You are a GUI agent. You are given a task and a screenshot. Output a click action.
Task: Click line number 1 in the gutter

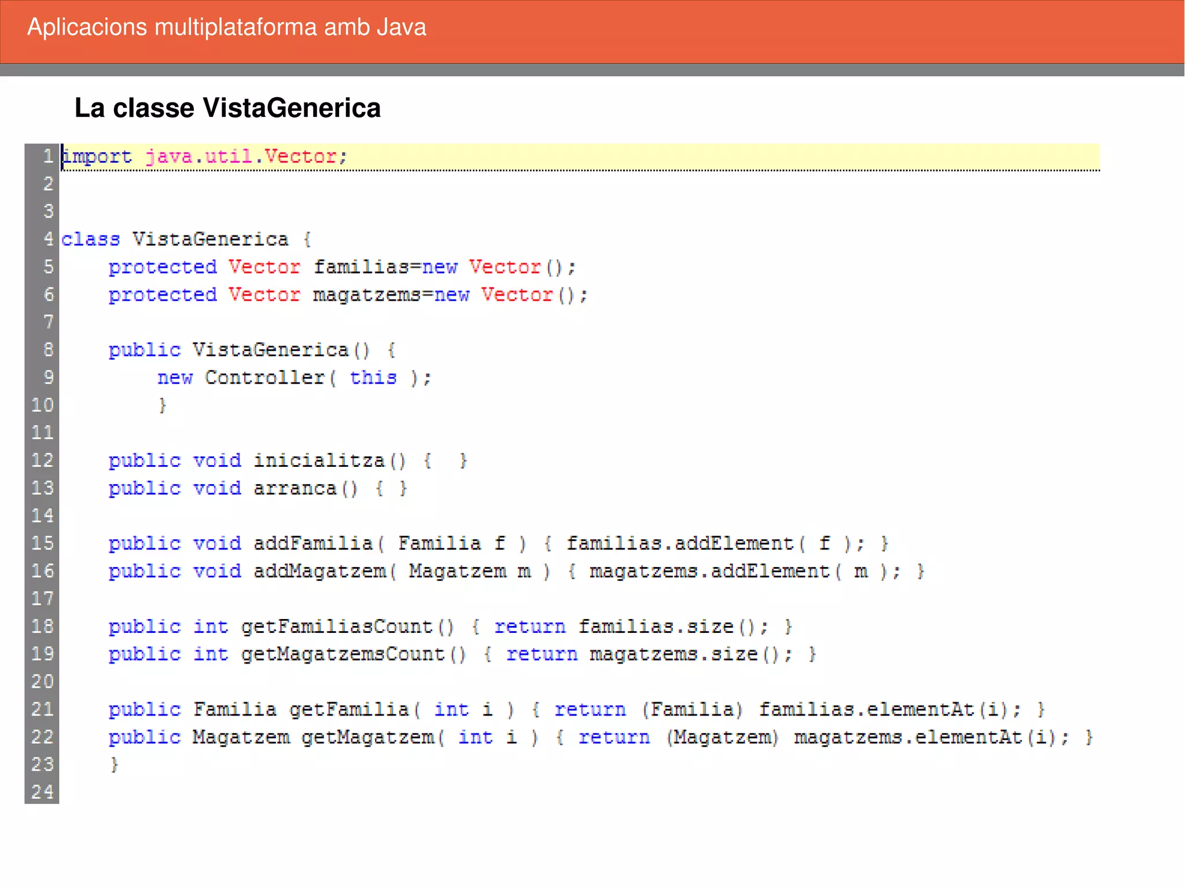point(48,156)
